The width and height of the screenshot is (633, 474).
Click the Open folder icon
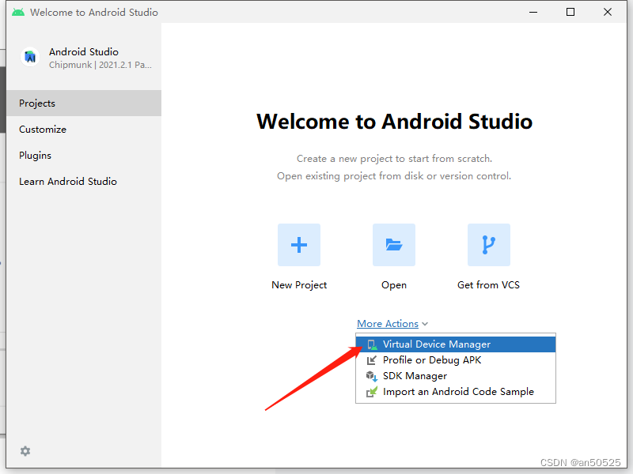click(x=393, y=245)
